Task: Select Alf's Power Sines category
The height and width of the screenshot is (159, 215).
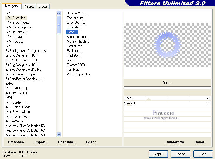Action: coord(18,112)
